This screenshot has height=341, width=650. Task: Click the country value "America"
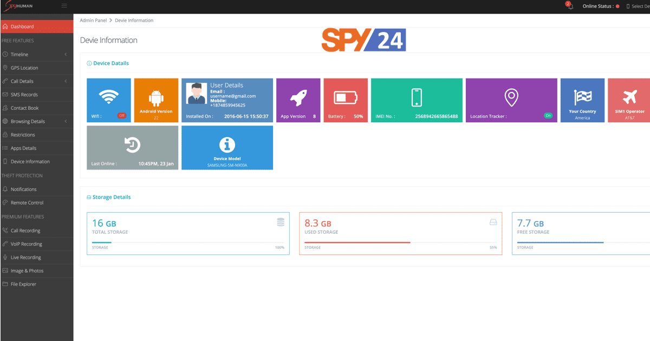pos(582,118)
